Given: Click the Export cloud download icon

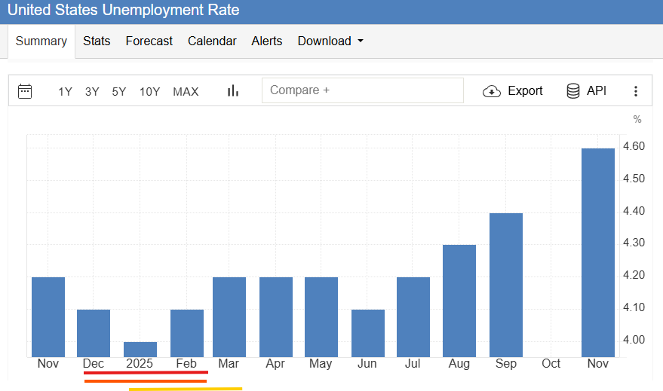Looking at the screenshot, I should point(492,91).
